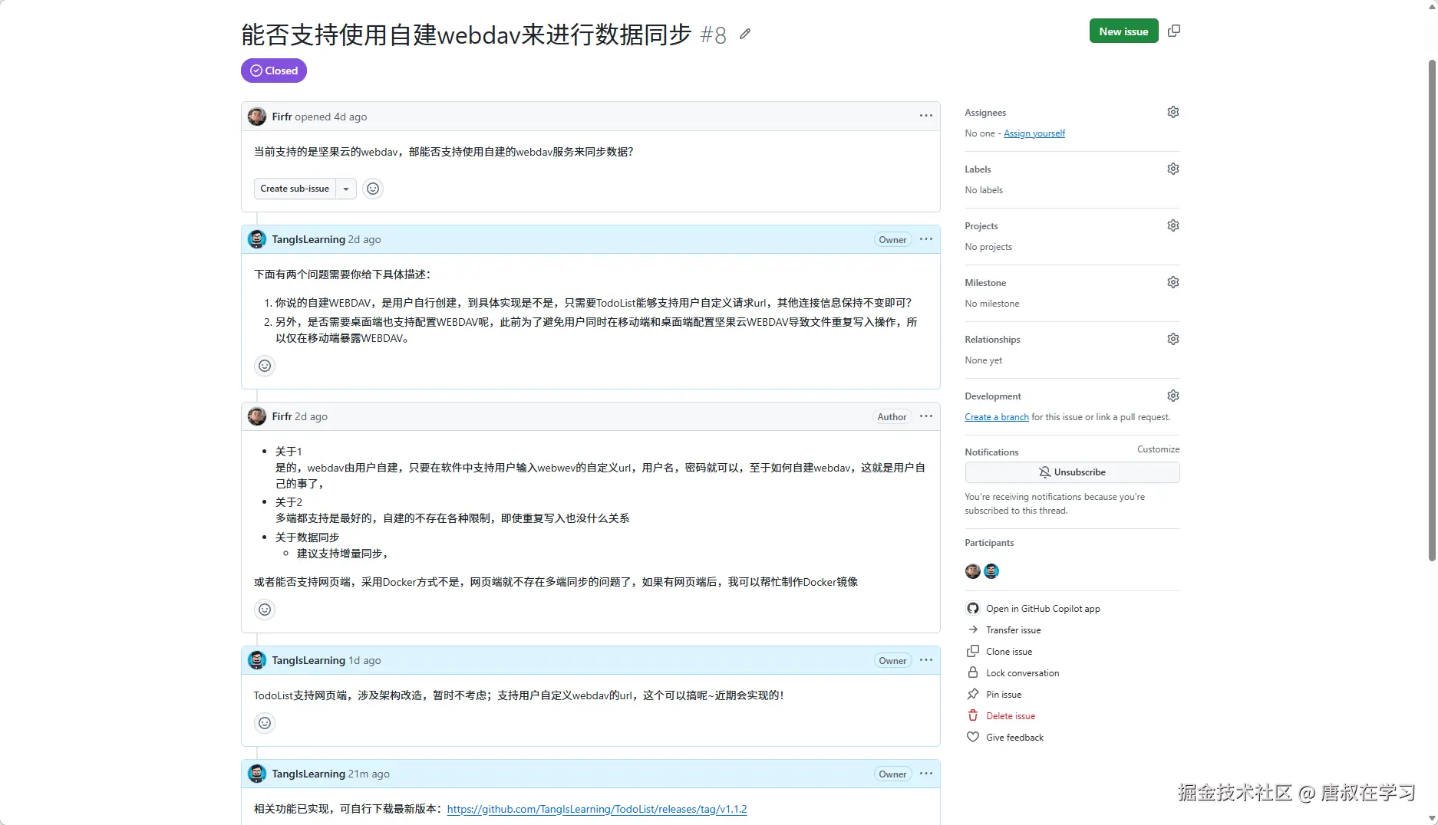Open the three-dot menu on the 21m ago comment

tap(926, 774)
